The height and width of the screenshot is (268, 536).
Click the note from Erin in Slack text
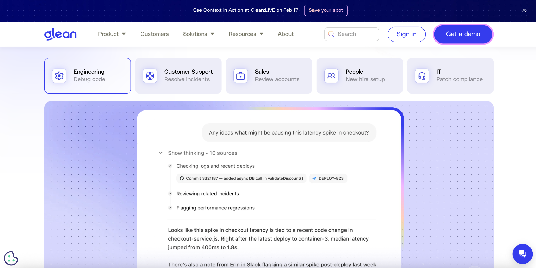(x=273, y=264)
